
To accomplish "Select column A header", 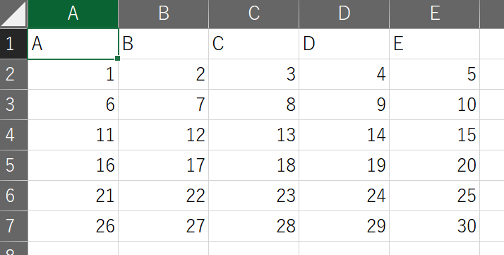I will coord(73,14).
